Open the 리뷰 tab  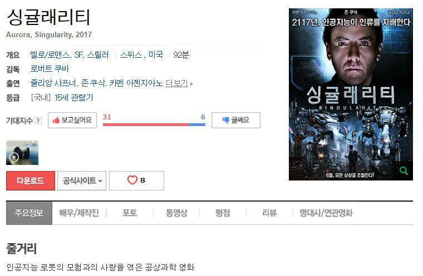click(x=269, y=213)
